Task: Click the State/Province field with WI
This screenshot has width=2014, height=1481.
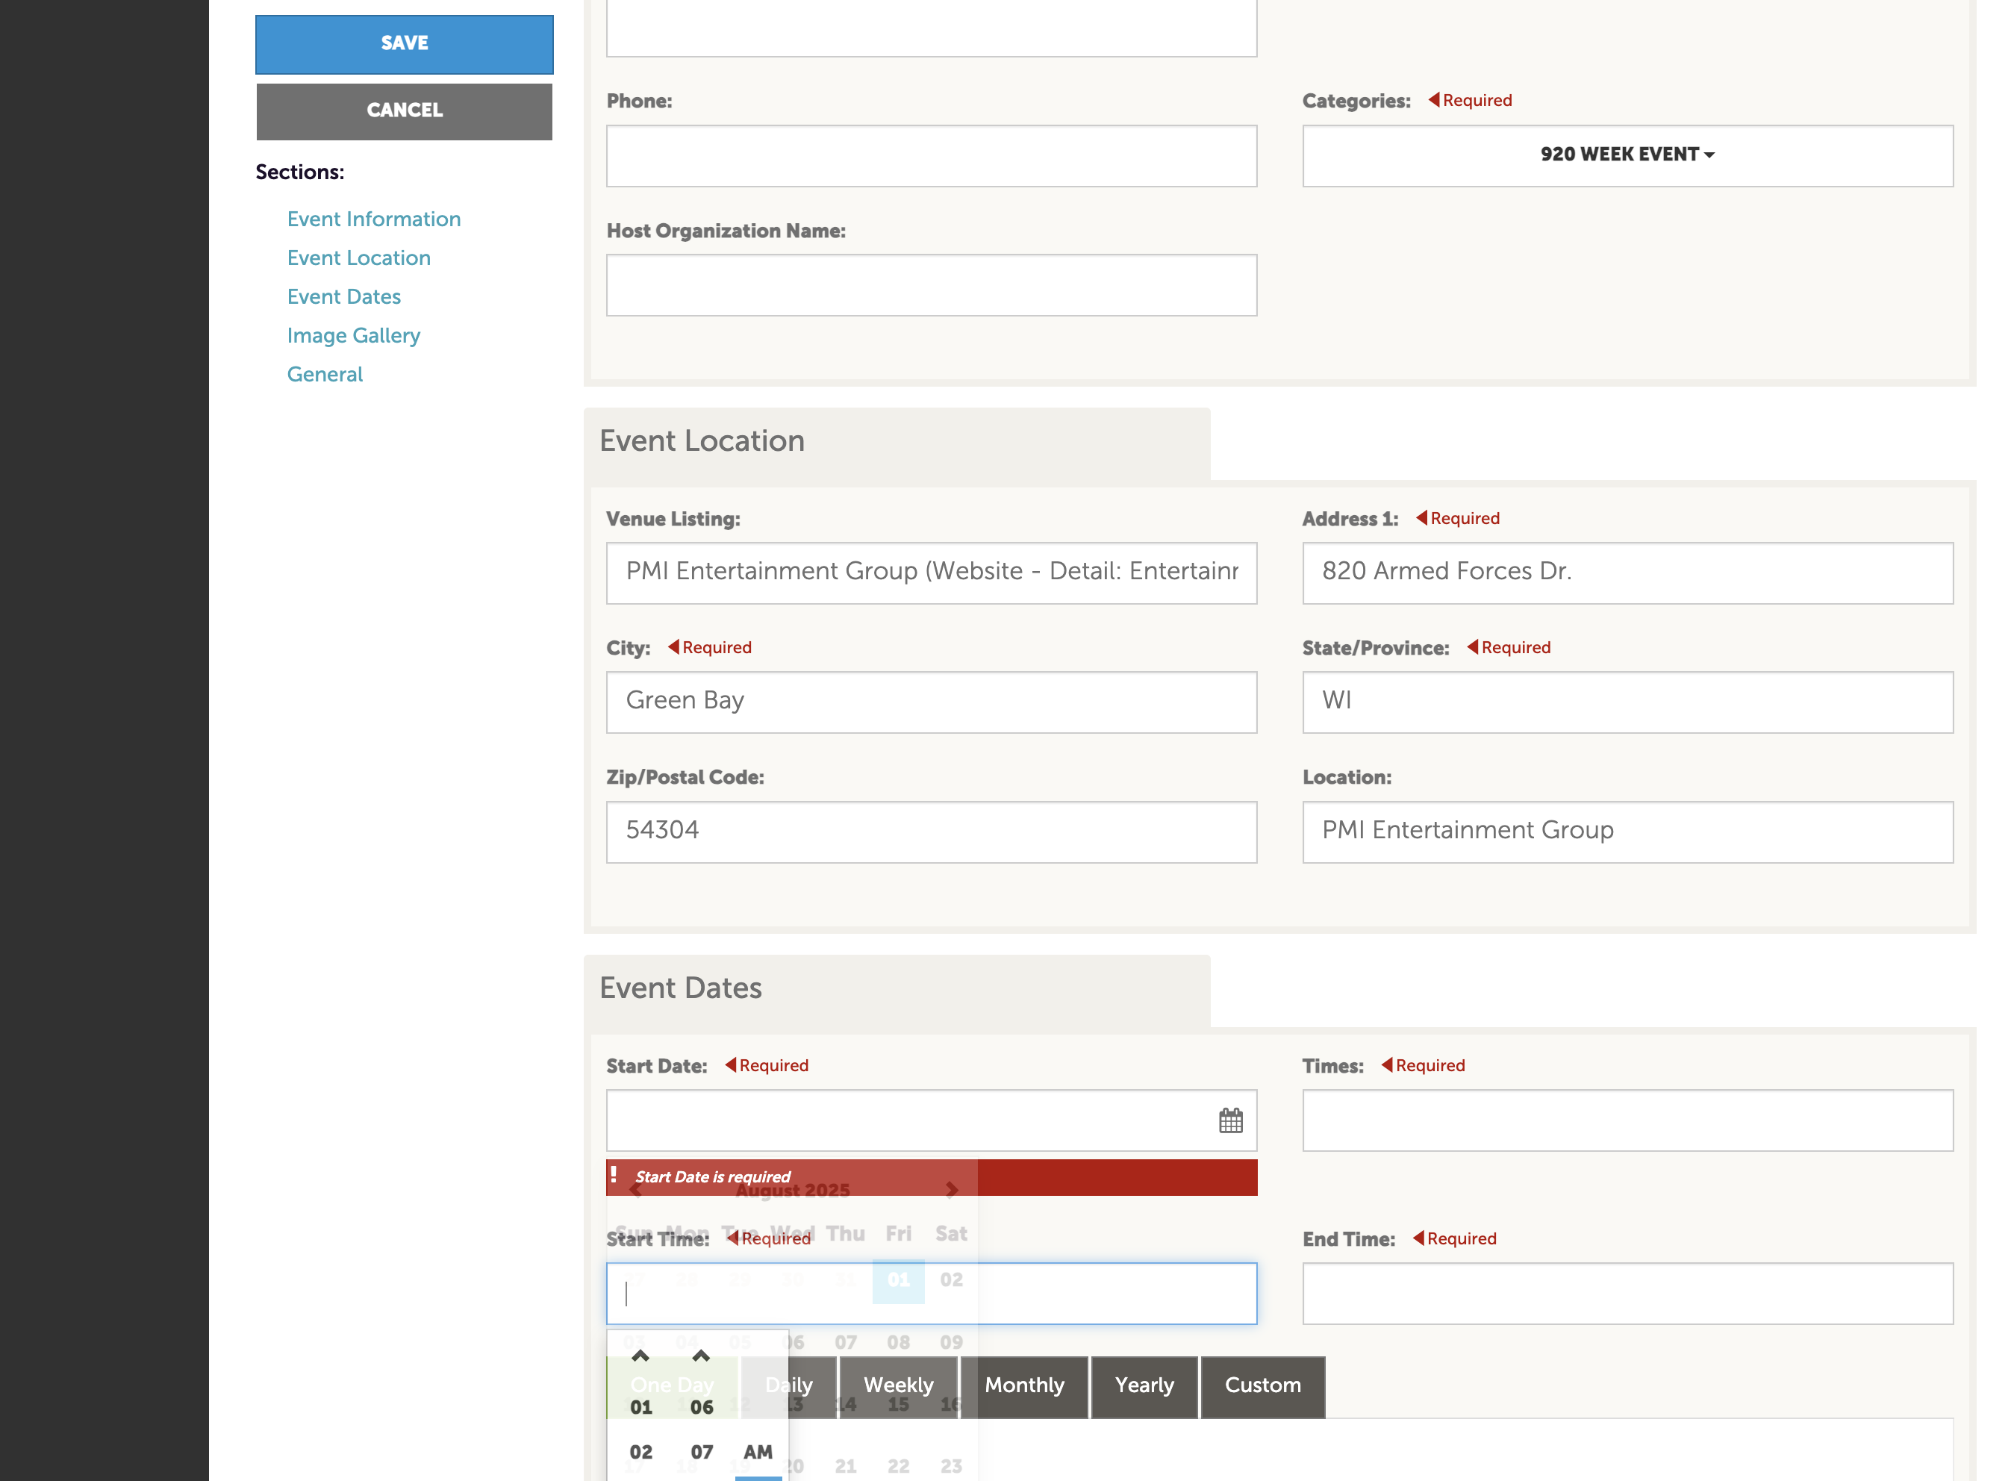Action: pos(1627,702)
